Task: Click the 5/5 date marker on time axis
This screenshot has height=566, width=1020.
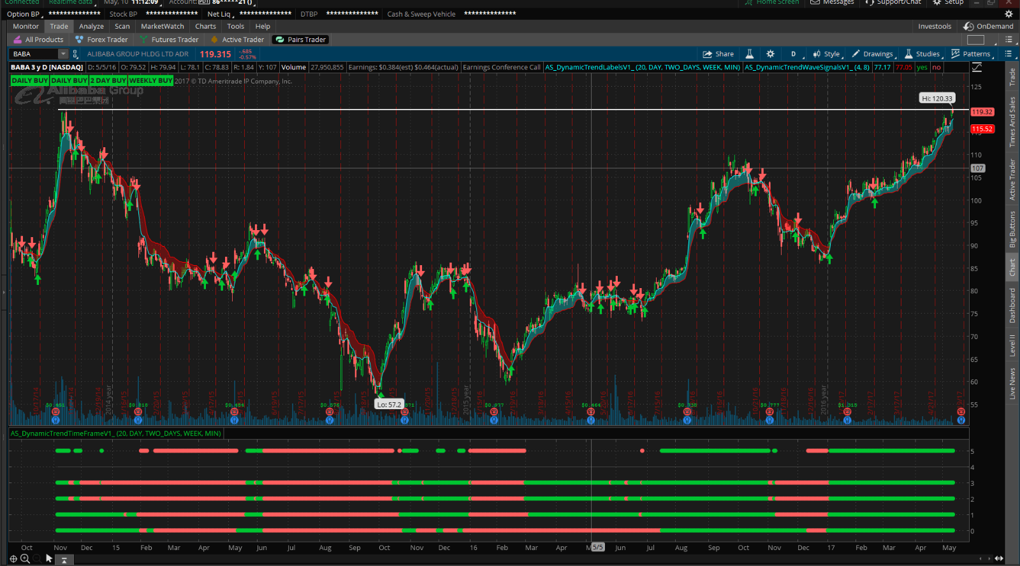Action: coord(597,547)
